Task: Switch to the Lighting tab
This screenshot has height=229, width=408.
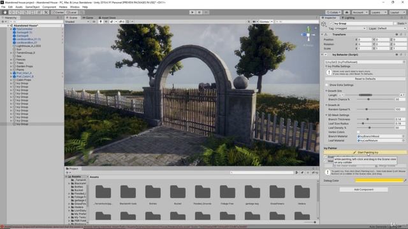Action: pos(348,18)
